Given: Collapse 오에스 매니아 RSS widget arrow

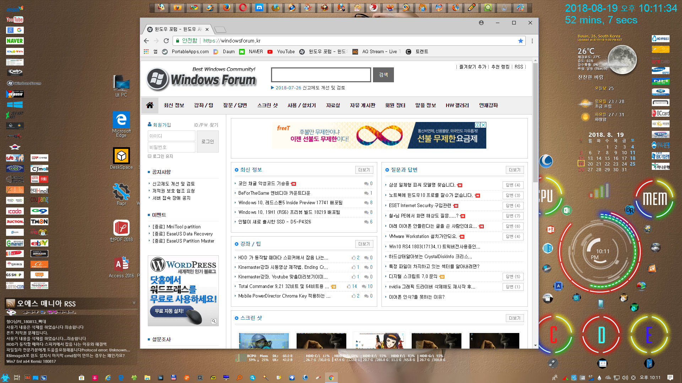Looking at the screenshot, I should 134,303.
